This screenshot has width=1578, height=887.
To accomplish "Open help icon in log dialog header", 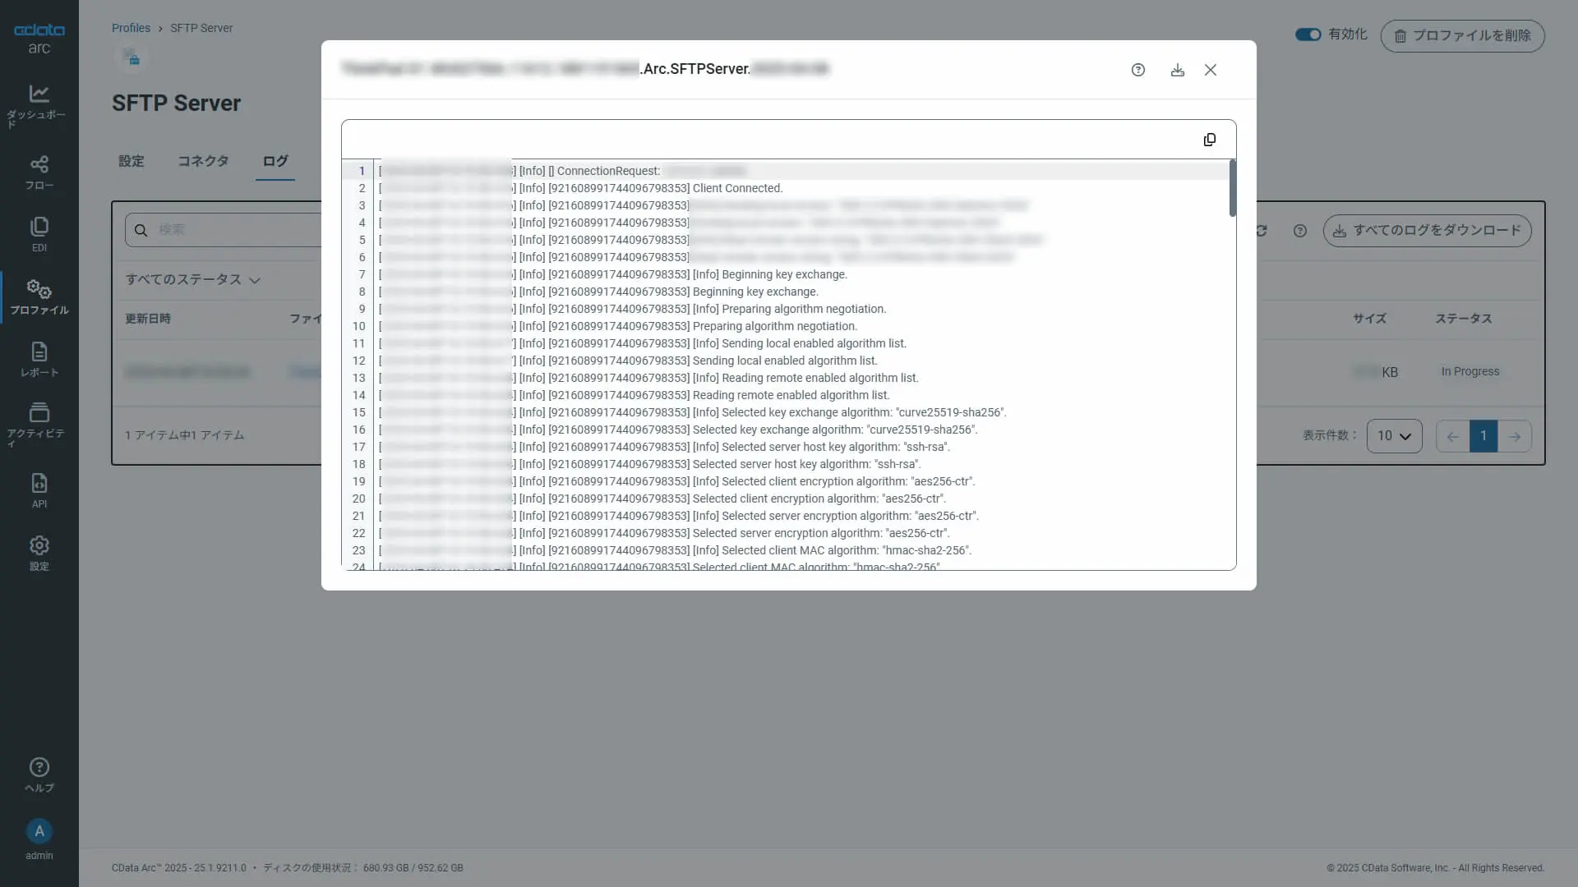I will pos(1137,70).
